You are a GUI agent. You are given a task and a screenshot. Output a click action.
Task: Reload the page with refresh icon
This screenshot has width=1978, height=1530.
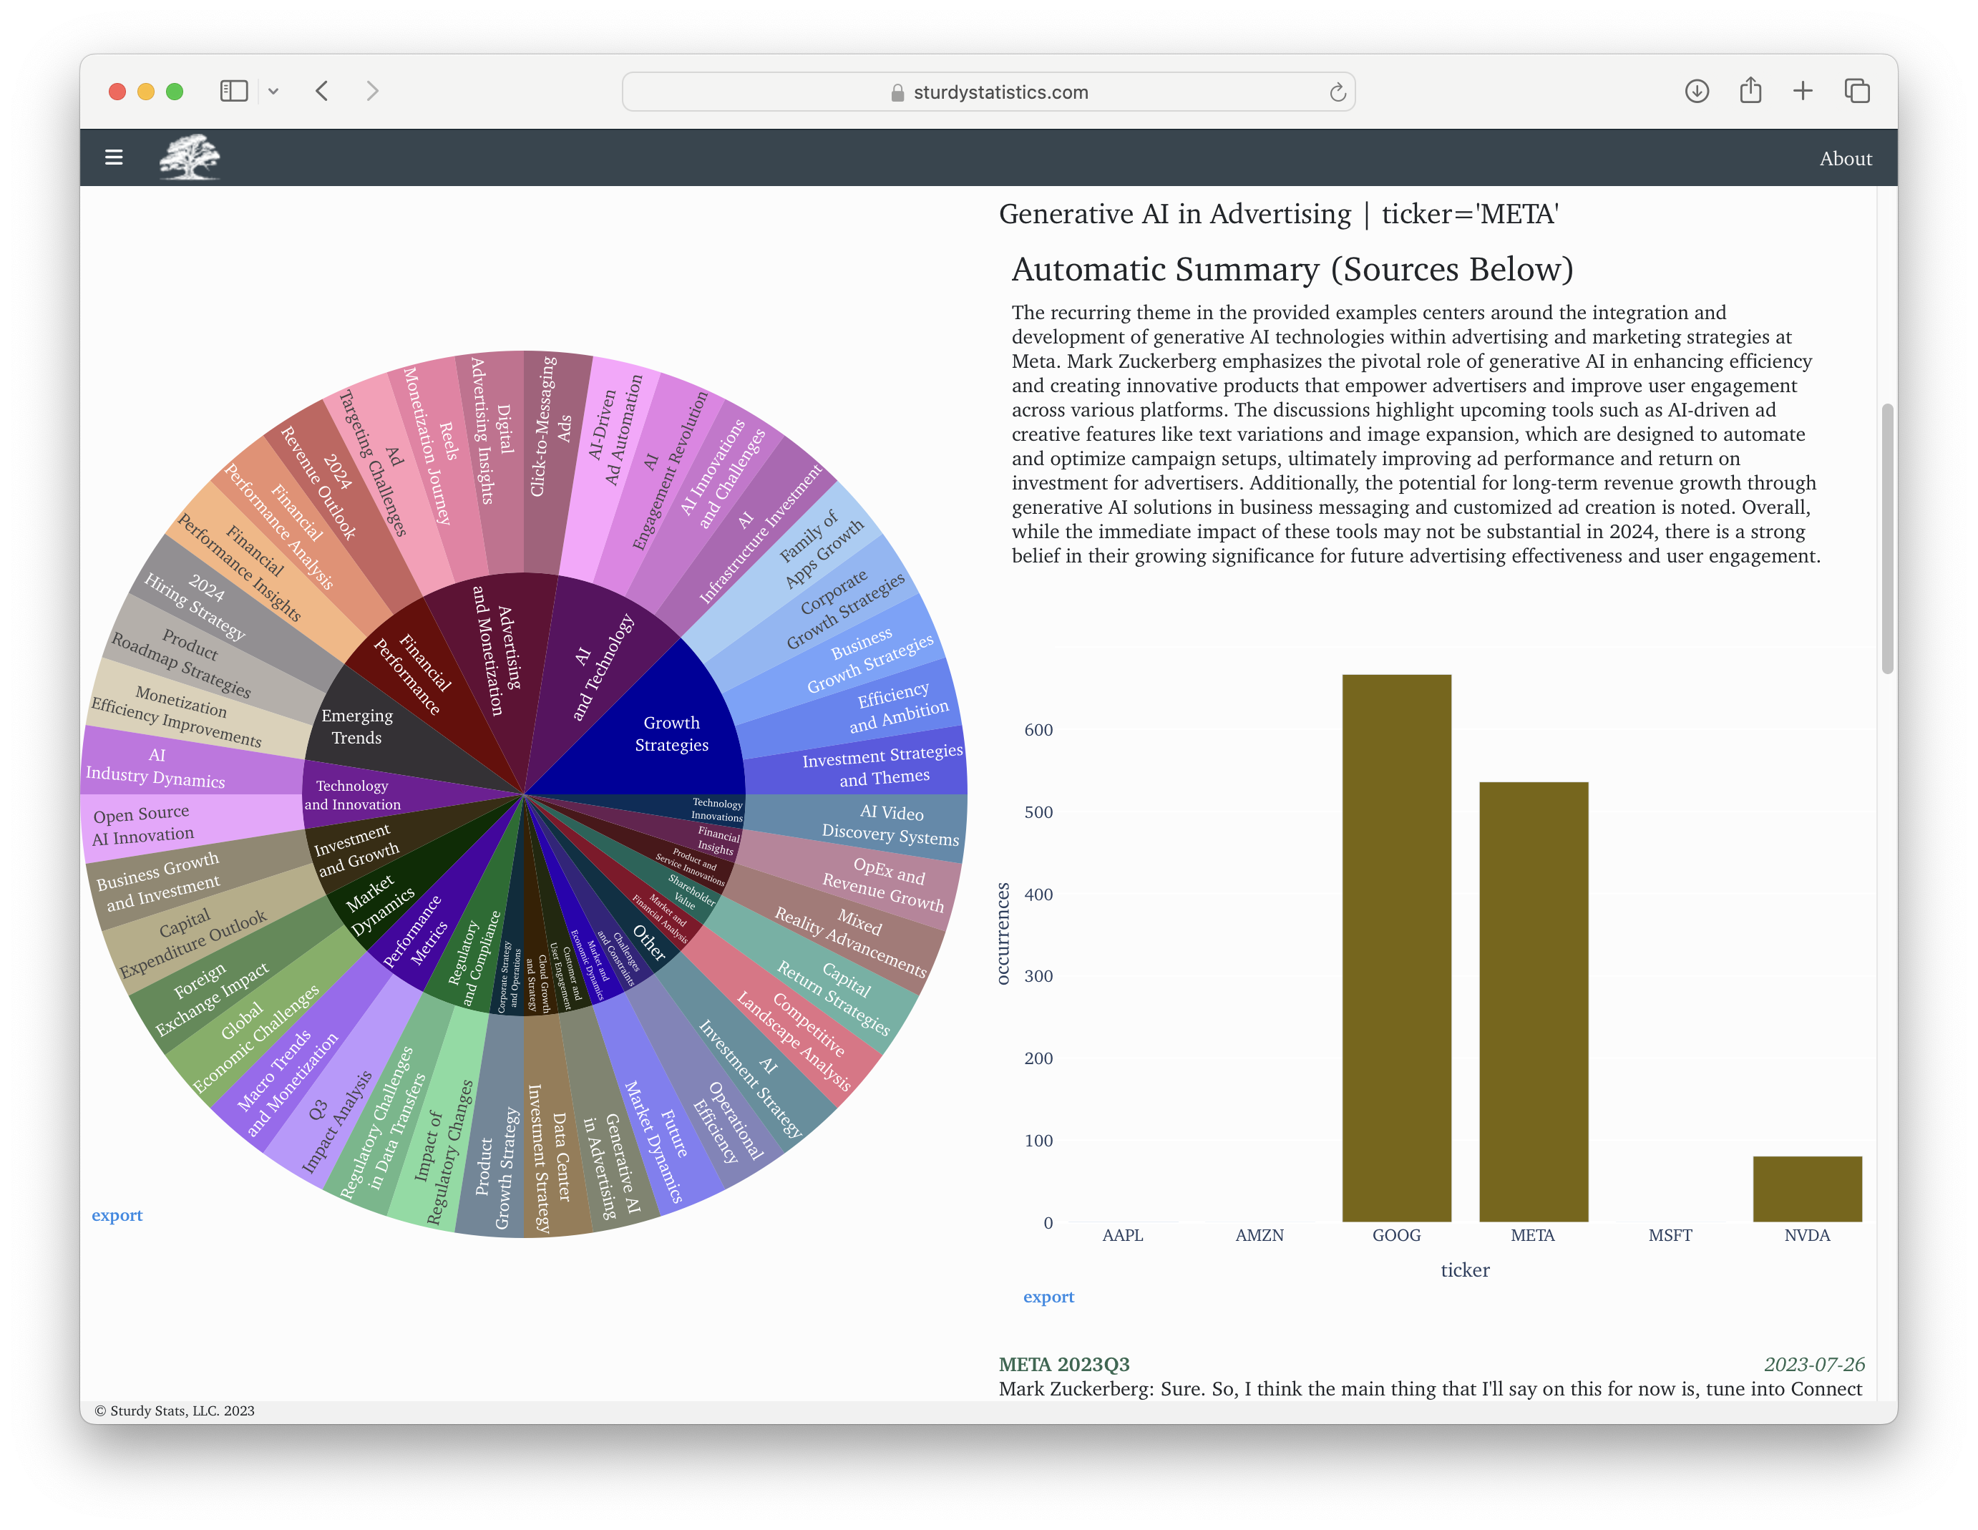point(1337,92)
